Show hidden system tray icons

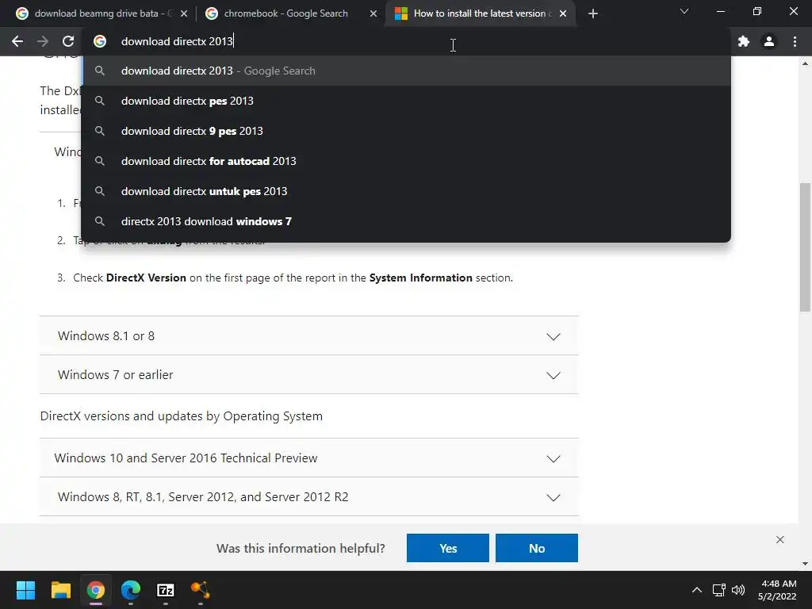[697, 590]
